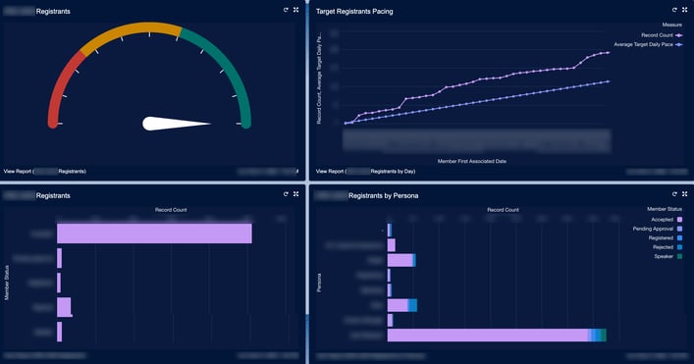Click the Registered legend color swatch
Viewport: 694px width, 364px height.
click(x=680, y=238)
